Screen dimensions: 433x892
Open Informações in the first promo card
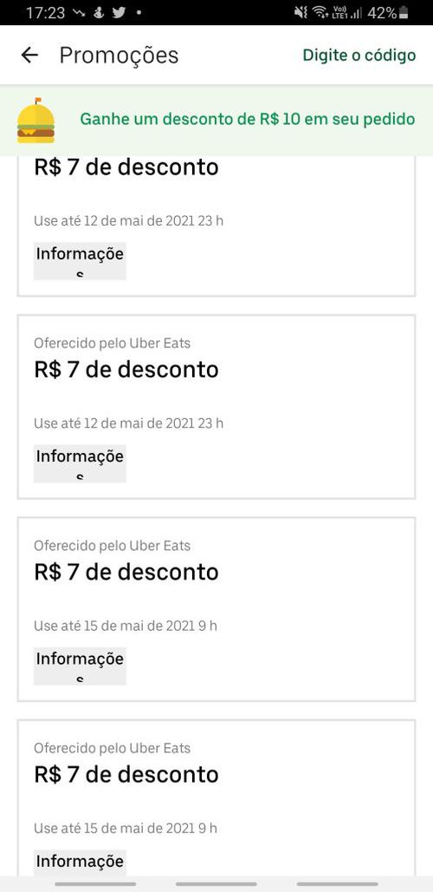click(80, 261)
